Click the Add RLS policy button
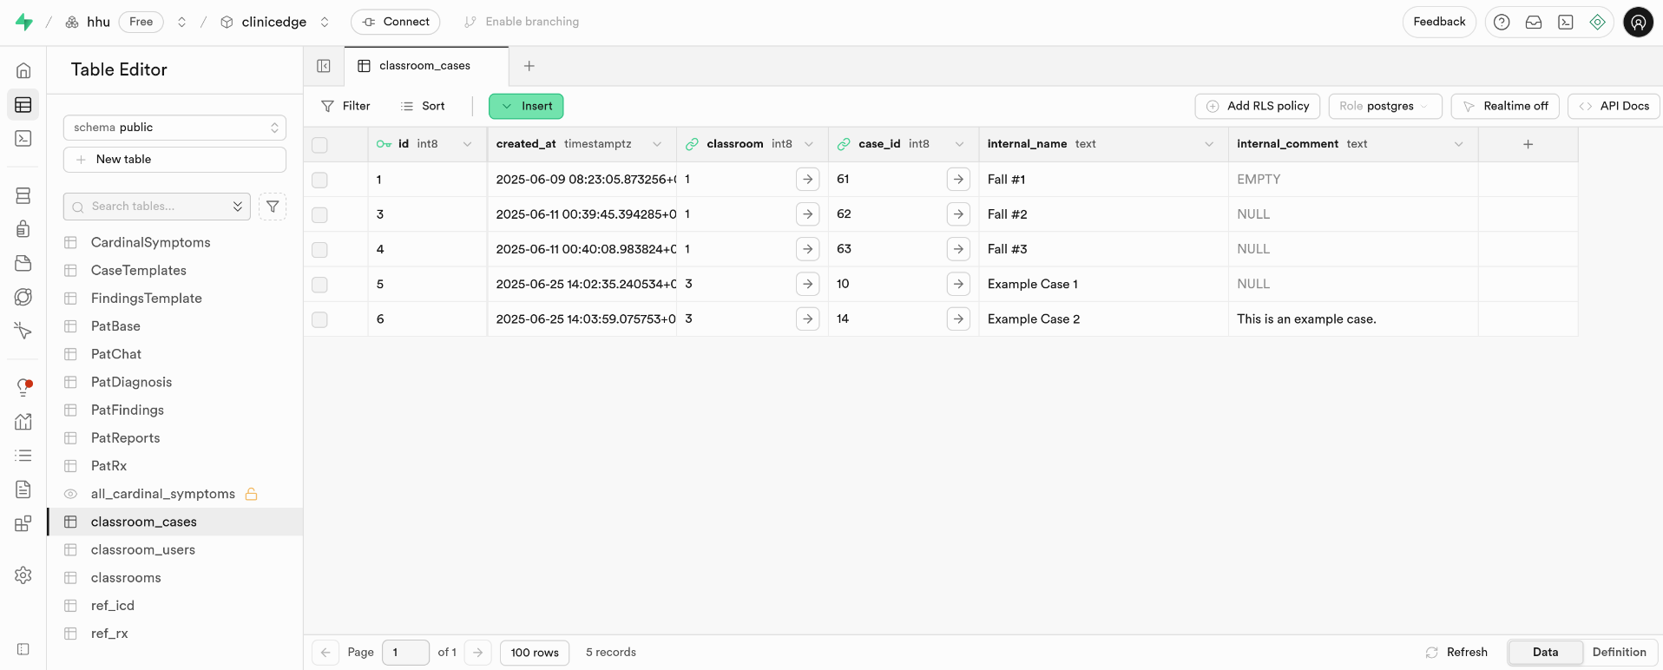This screenshot has height=670, width=1663. coord(1257,106)
